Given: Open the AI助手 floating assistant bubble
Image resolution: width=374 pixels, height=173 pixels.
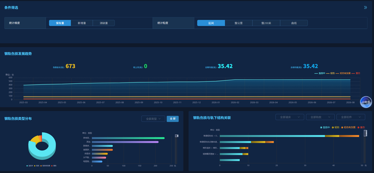Looking at the screenshot, I should pyautogui.click(x=366, y=102).
